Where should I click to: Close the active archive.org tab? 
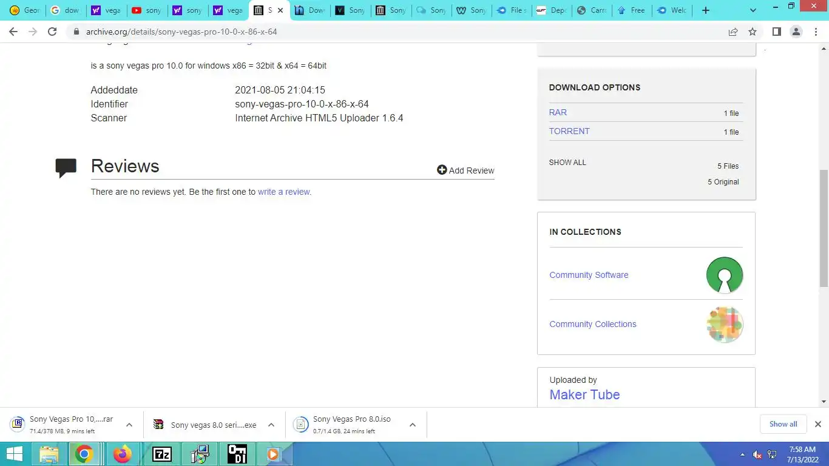(x=280, y=10)
